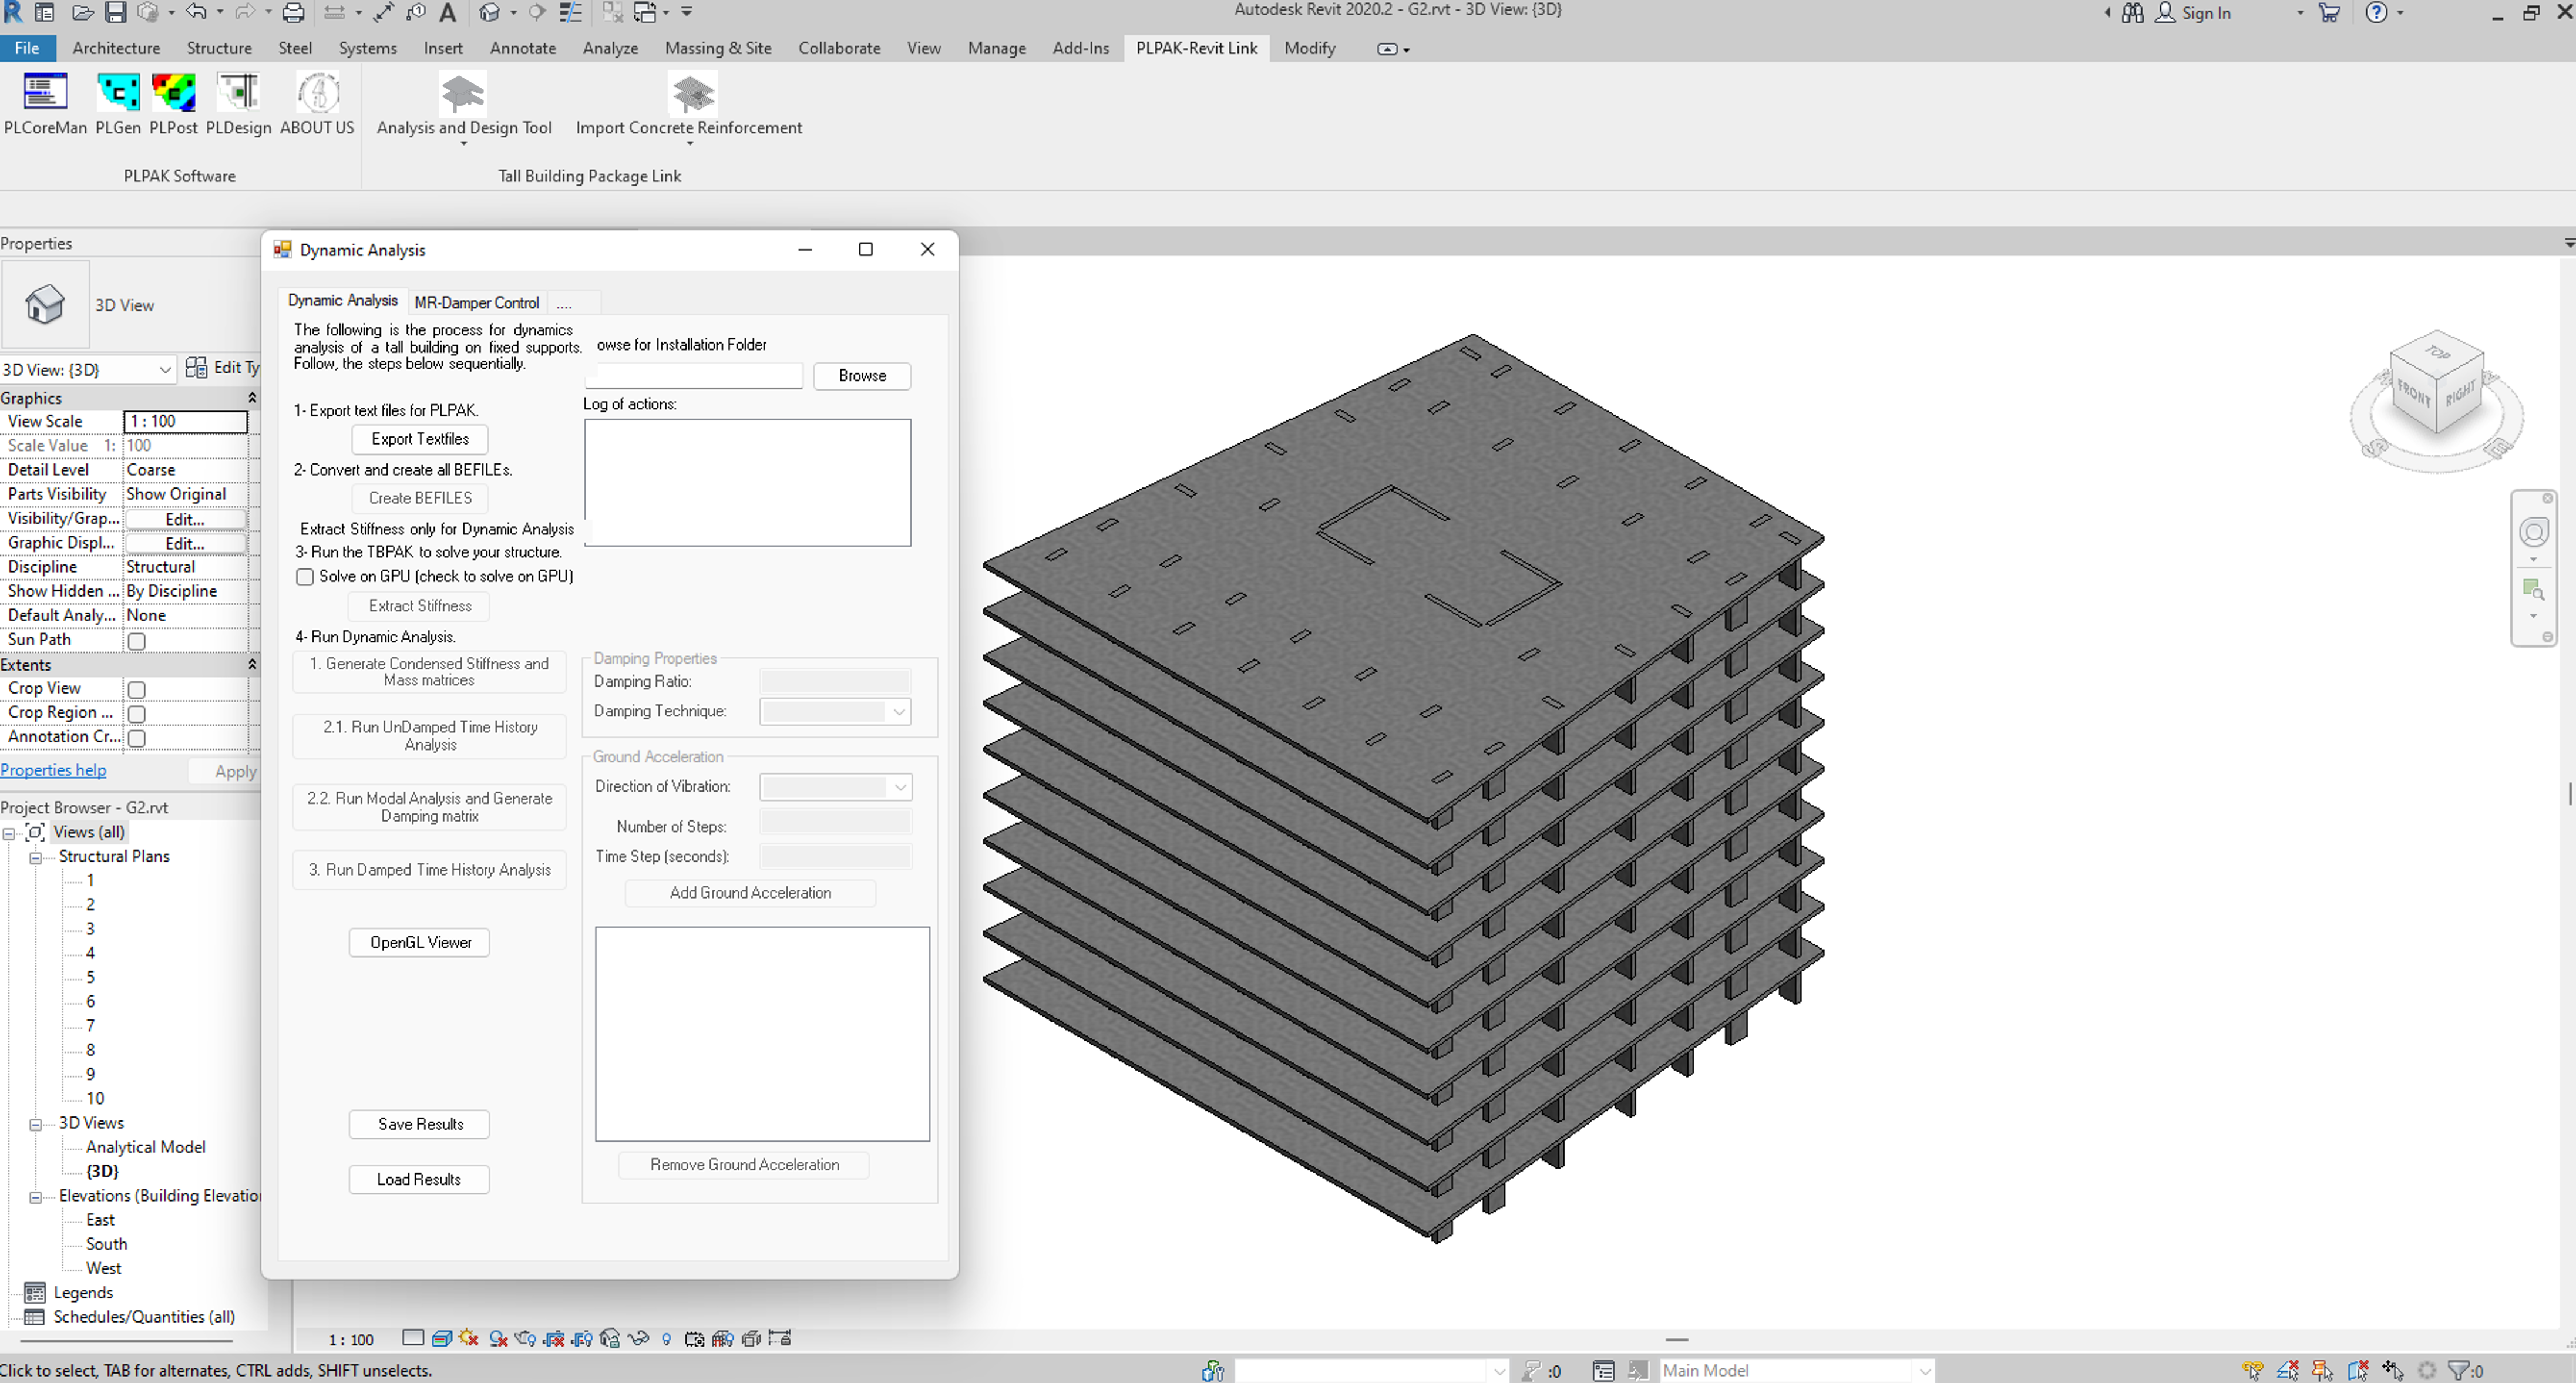Image resolution: width=2576 pixels, height=1383 pixels.
Task: Click the Load Results button
Action: point(419,1180)
